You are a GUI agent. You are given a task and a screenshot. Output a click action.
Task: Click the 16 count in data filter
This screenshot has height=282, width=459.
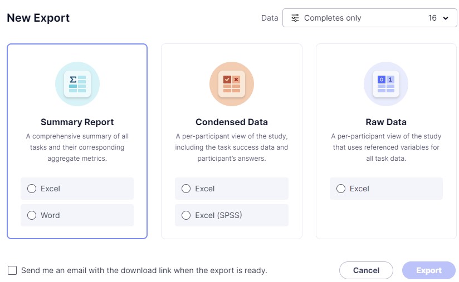click(x=432, y=18)
